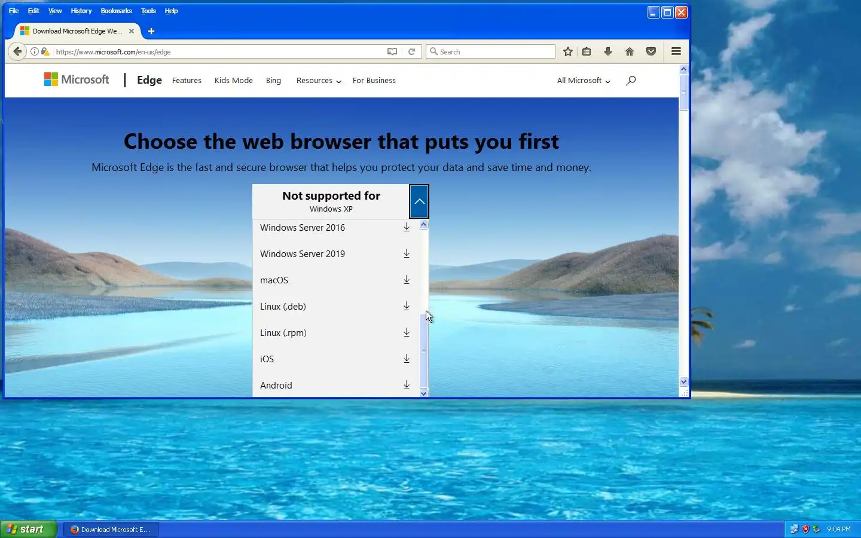Viewport: 861px width, 538px height.
Task: Select Windows Server 2016 in list
Action: pyautogui.click(x=303, y=228)
